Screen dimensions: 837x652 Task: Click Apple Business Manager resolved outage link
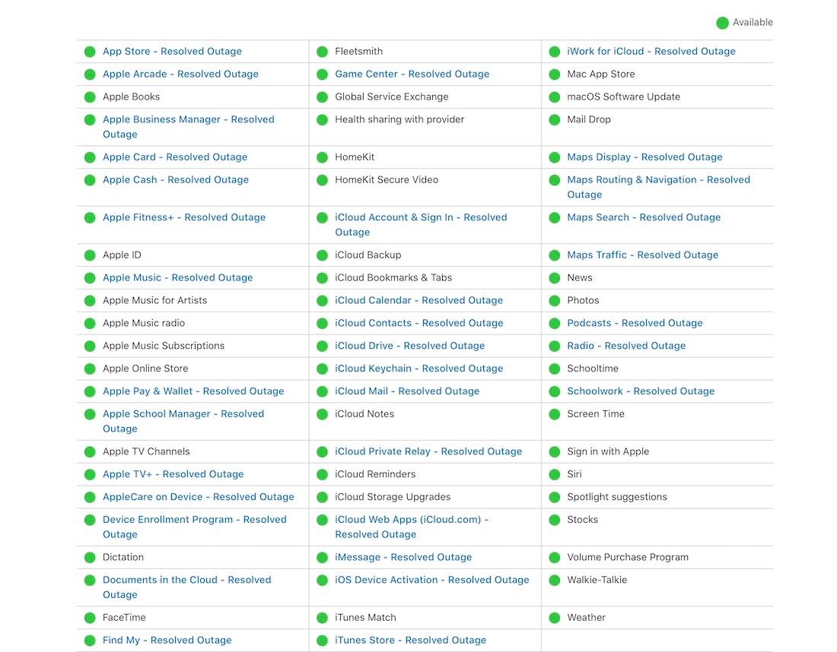(189, 127)
